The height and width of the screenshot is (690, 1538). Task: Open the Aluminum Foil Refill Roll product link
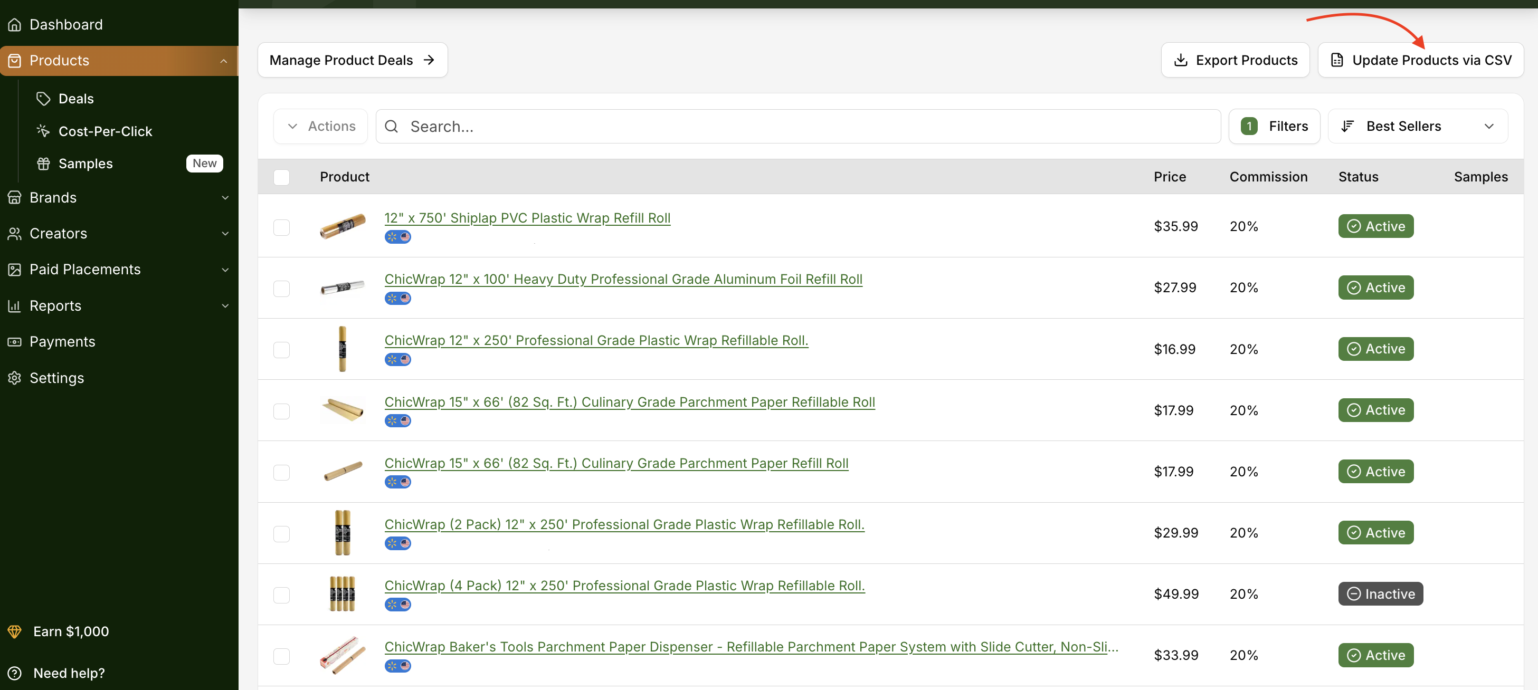pos(623,280)
